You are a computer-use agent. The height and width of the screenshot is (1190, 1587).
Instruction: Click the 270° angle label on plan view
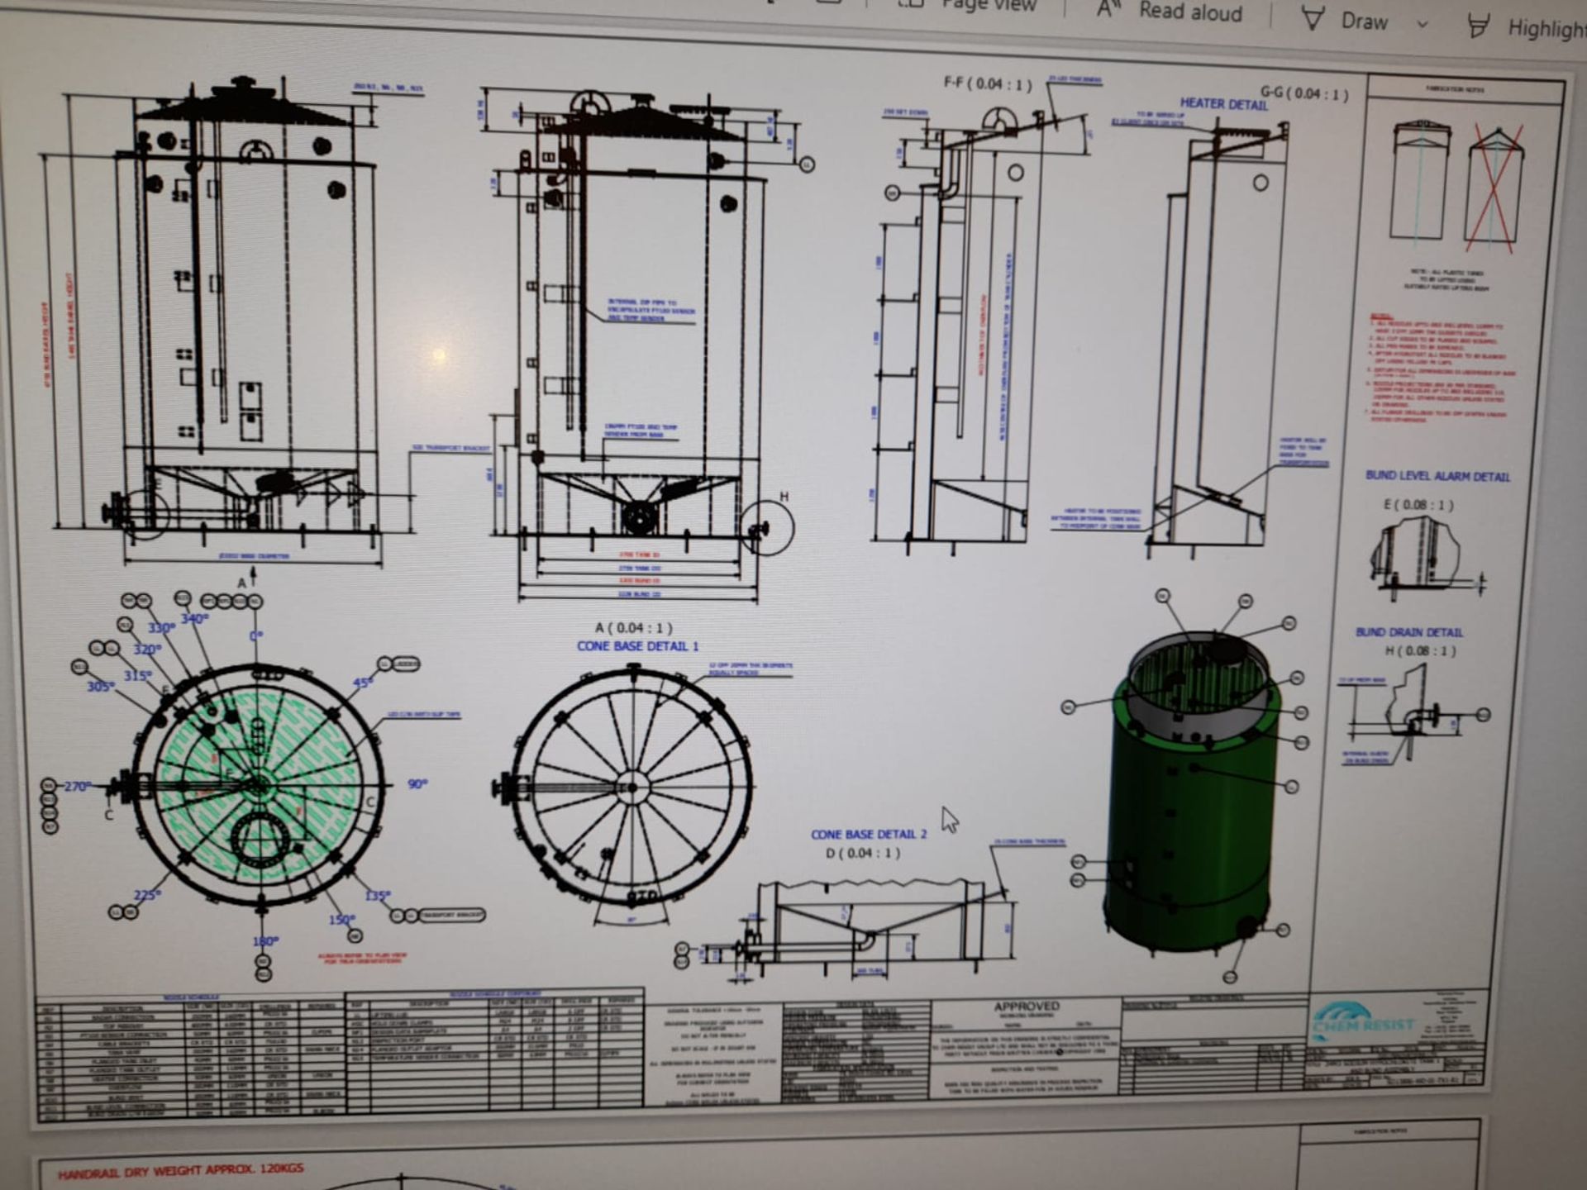(76, 786)
